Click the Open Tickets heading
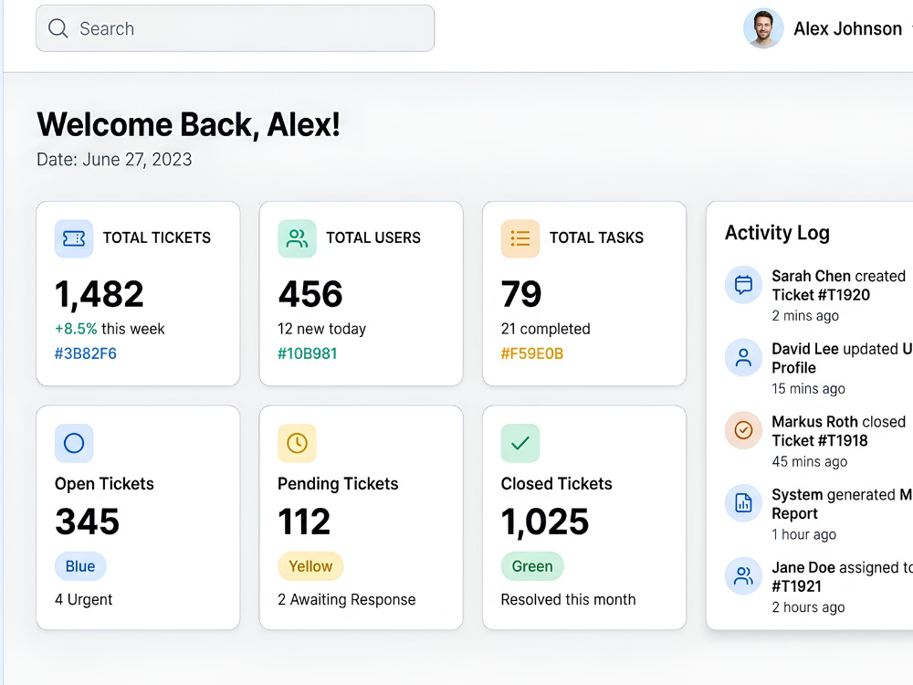913x685 pixels. 104,484
